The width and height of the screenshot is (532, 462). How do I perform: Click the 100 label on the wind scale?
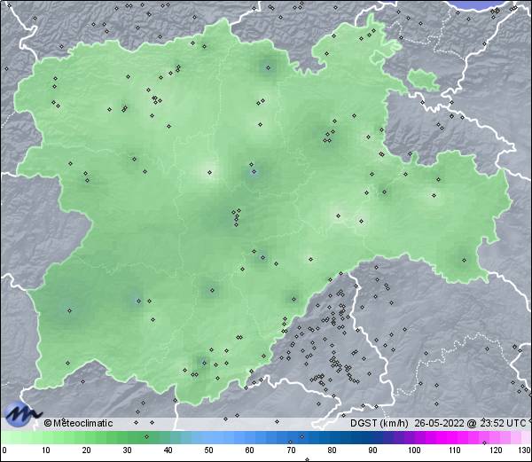pos(414,450)
